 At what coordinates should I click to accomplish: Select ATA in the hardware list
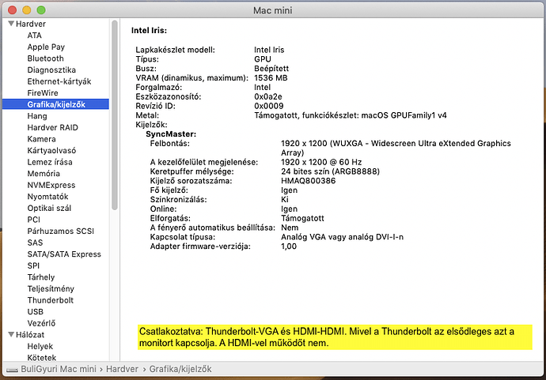coord(35,36)
